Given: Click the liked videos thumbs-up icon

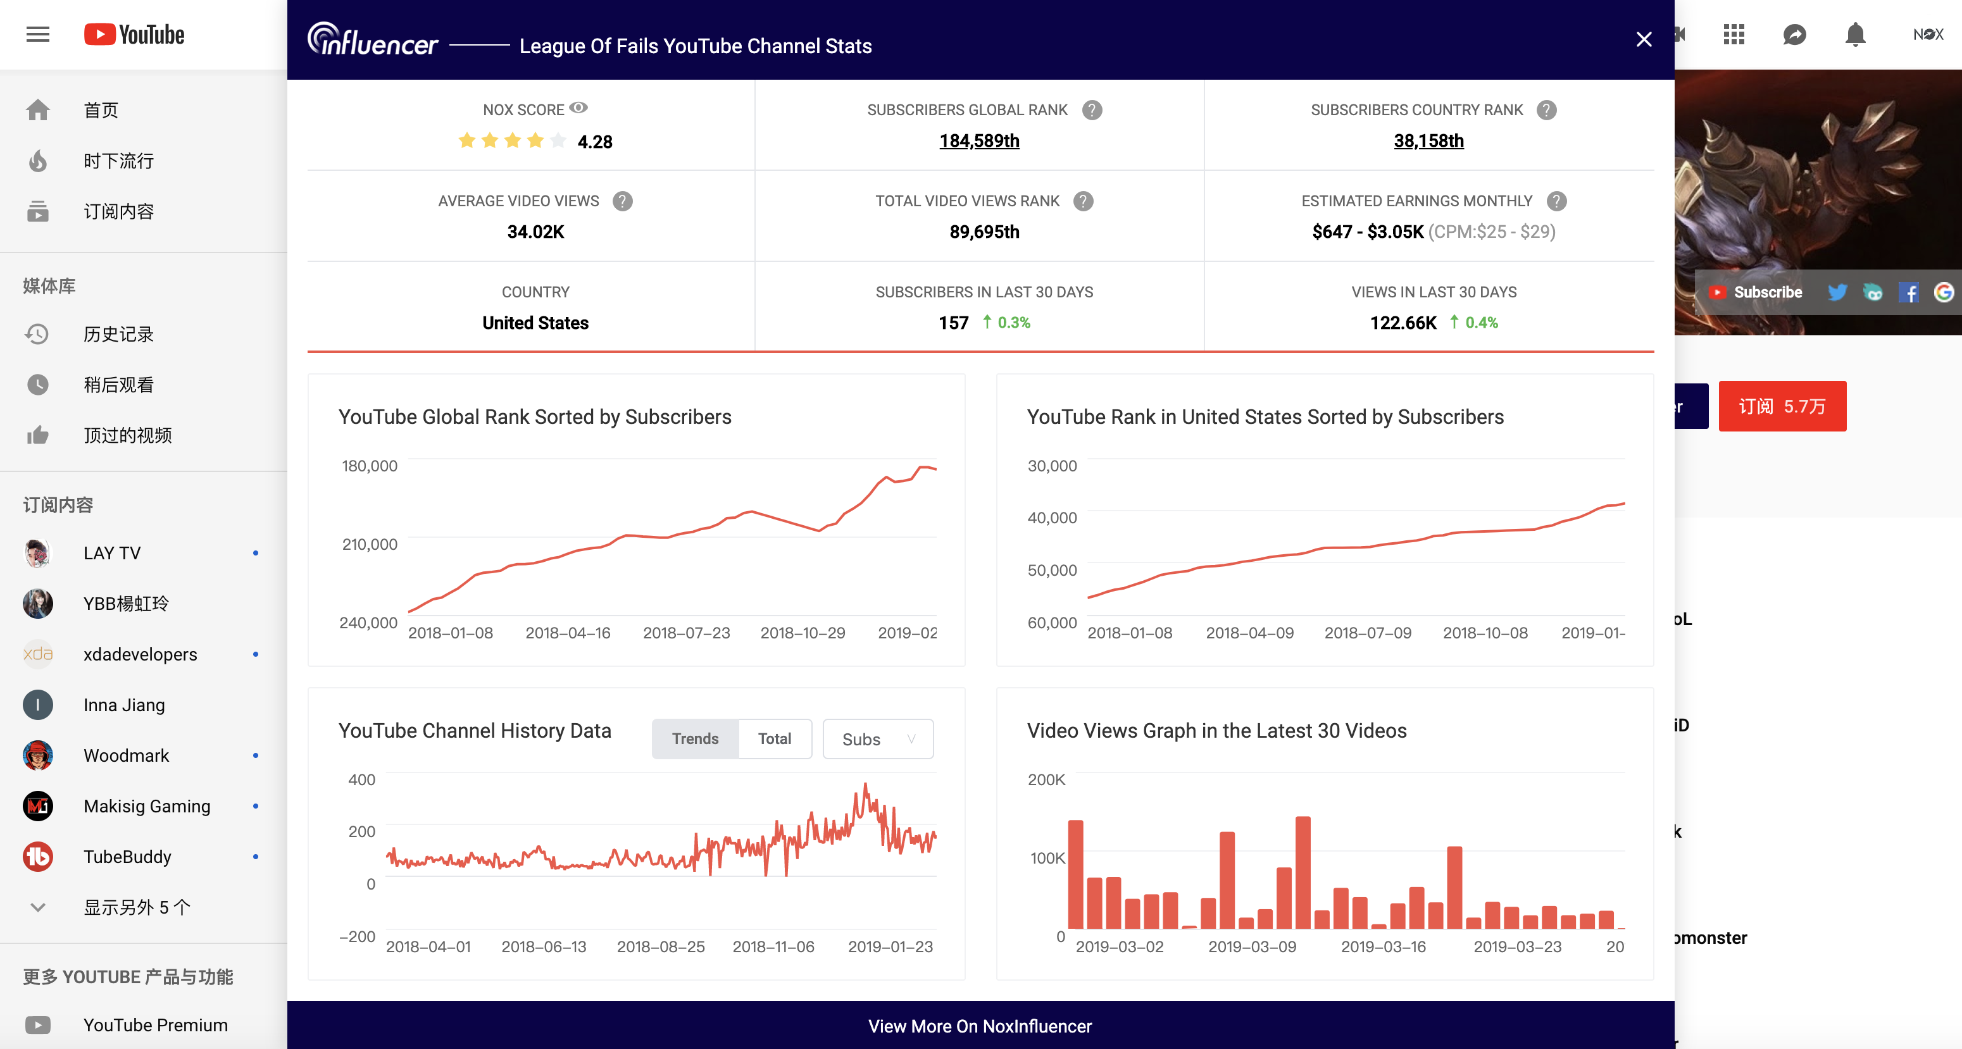Looking at the screenshot, I should tap(37, 433).
